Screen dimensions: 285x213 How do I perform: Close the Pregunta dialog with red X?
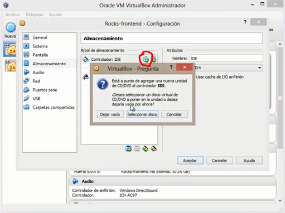184,67
